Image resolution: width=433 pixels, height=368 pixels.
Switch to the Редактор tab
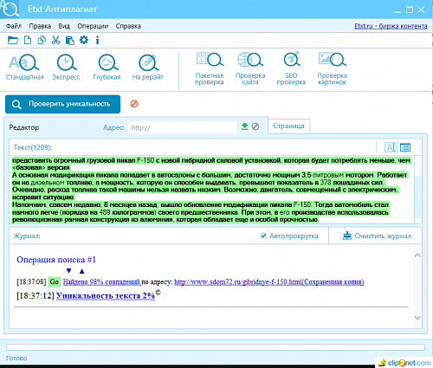[x=24, y=127]
